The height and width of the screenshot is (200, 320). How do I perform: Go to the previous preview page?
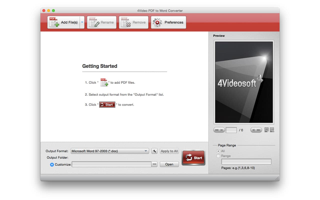[222, 130]
